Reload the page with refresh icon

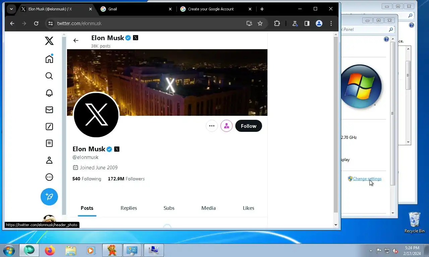[36, 23]
